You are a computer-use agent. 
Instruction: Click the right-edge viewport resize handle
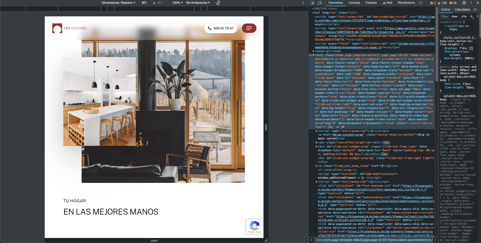[x=266, y=127]
